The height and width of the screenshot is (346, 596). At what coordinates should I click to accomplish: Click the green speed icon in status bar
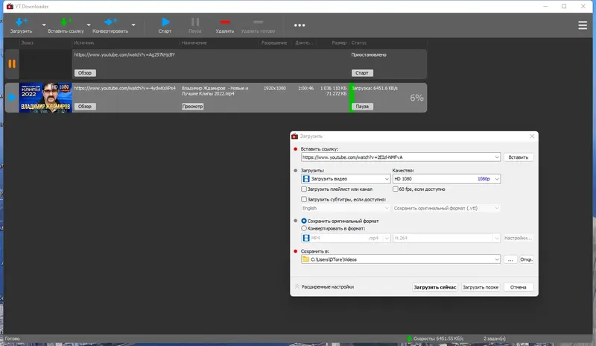(409, 339)
